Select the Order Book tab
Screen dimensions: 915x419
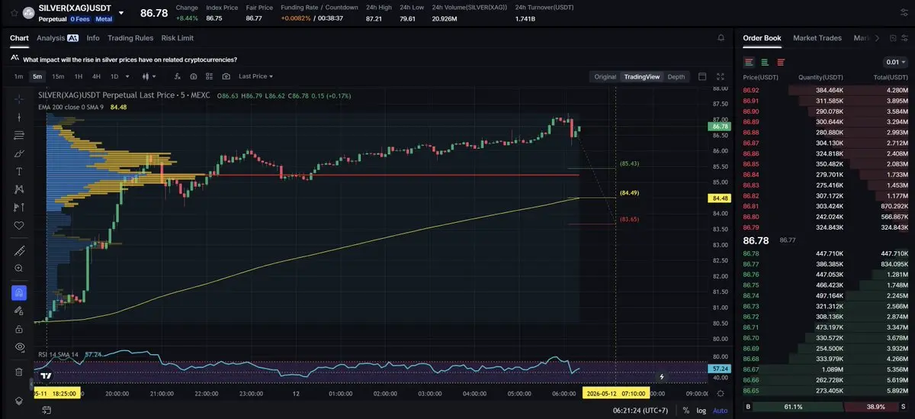[762, 37]
